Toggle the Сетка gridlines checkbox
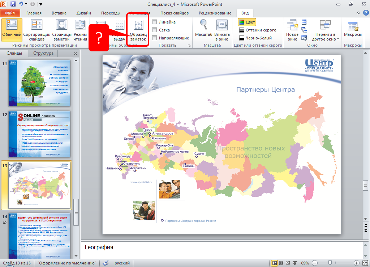This screenshot has height=267, width=370. (155, 30)
